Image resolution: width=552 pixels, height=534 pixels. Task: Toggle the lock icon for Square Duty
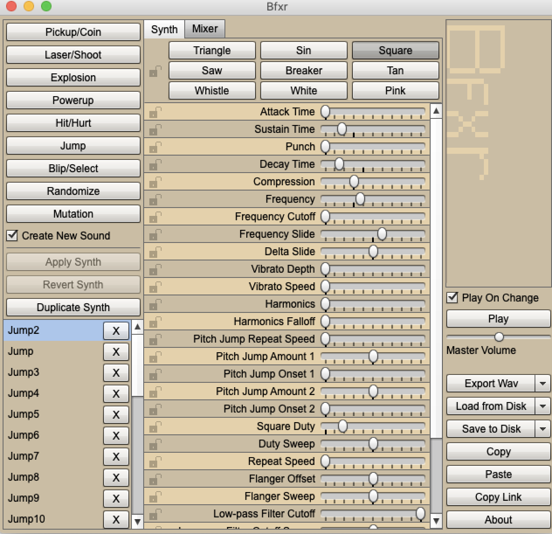tap(155, 427)
